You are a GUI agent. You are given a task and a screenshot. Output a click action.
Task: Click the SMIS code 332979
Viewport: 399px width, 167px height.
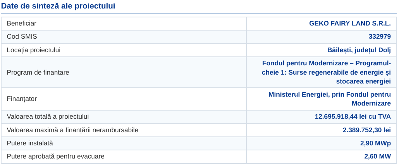tap(380, 37)
